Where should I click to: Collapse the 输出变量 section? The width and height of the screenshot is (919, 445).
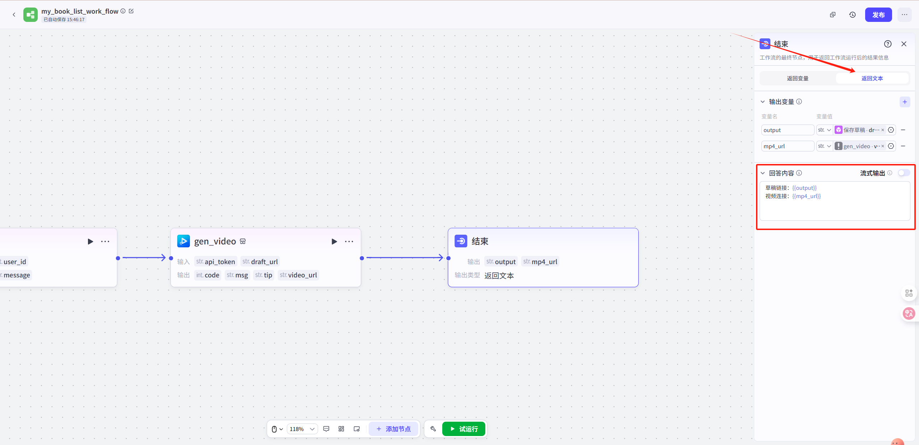[x=763, y=102]
